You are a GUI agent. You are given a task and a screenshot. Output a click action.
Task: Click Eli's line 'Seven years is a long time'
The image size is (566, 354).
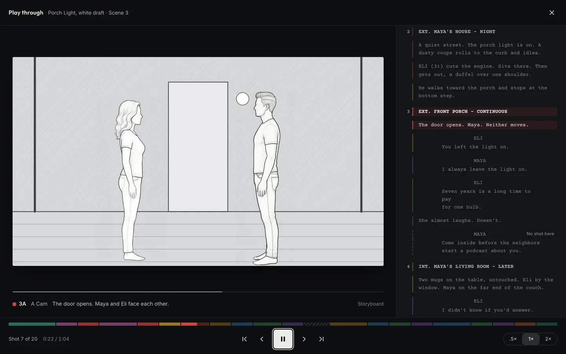coord(485,195)
